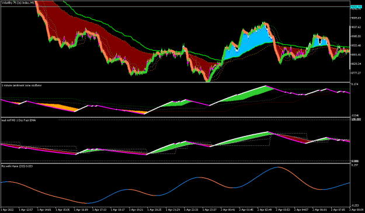Click the 'Volatility 75 (1s) Index, M1' chart title
The width and height of the screenshot is (365, 213).
point(18,3)
